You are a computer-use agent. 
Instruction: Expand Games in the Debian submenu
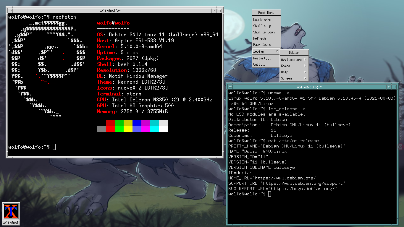click(x=294, y=66)
